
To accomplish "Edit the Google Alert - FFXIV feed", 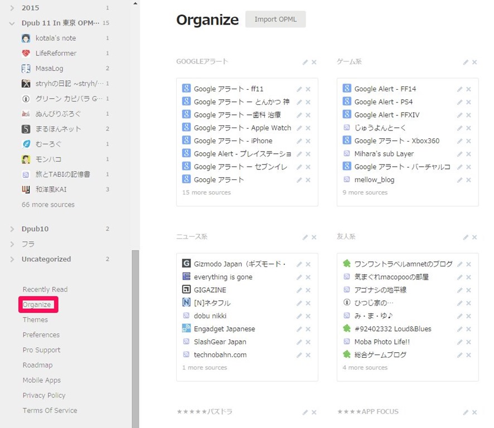I will (x=459, y=115).
